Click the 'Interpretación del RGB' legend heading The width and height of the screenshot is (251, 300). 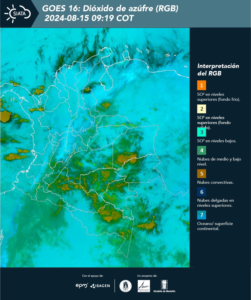coord(218,69)
